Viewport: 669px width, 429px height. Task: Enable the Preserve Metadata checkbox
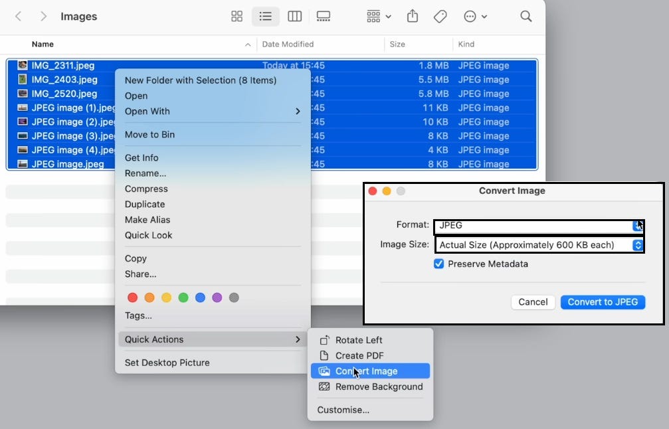click(x=439, y=264)
